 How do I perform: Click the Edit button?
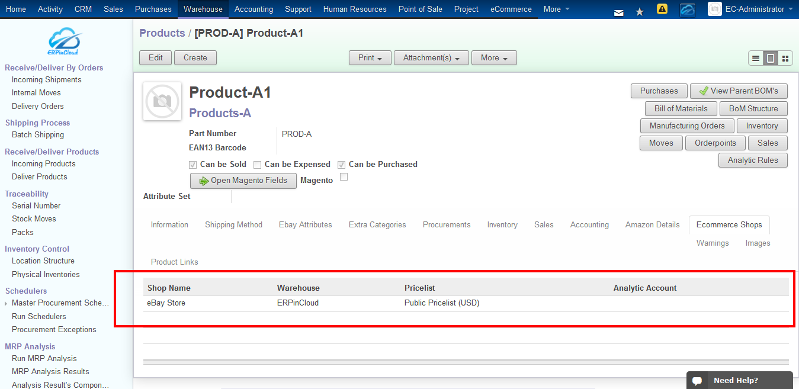coord(156,58)
